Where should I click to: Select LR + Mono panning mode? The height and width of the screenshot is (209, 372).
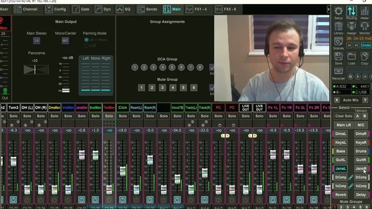(x=87, y=40)
